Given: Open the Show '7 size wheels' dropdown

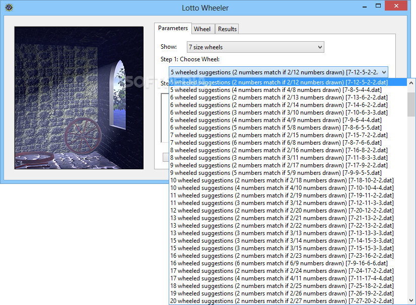Looking at the screenshot, I should [x=255, y=47].
